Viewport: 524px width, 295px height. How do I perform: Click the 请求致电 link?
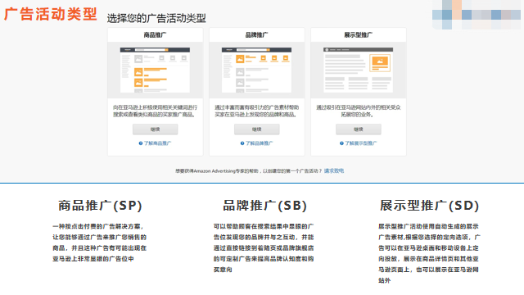coord(334,171)
